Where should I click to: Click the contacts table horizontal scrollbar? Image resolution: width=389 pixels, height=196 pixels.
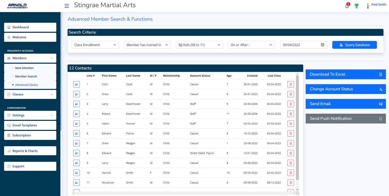[183, 193]
